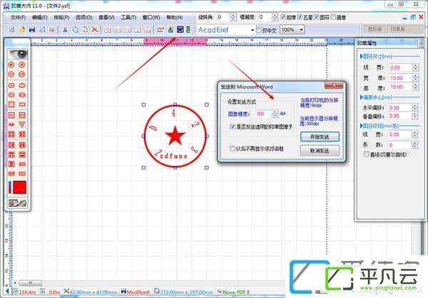Select the diamond eye-shaped stamp left of triangle
Screen dimensions: 428x298
tap(11, 124)
